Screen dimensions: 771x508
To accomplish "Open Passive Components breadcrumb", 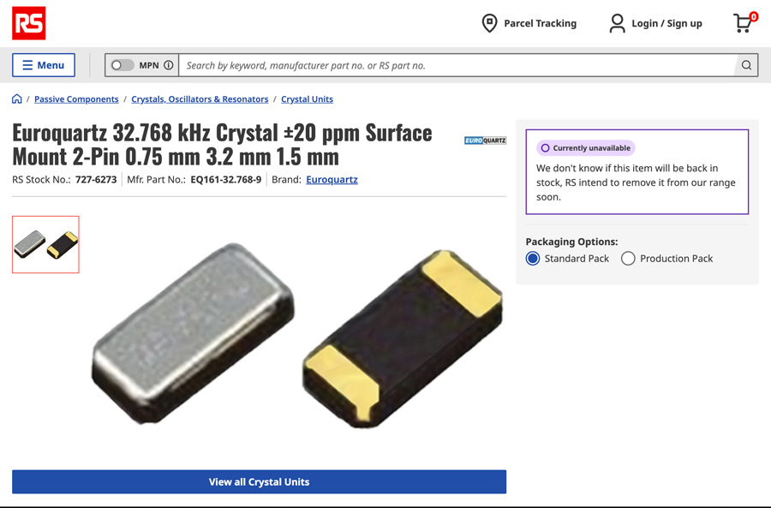I will coord(76,99).
